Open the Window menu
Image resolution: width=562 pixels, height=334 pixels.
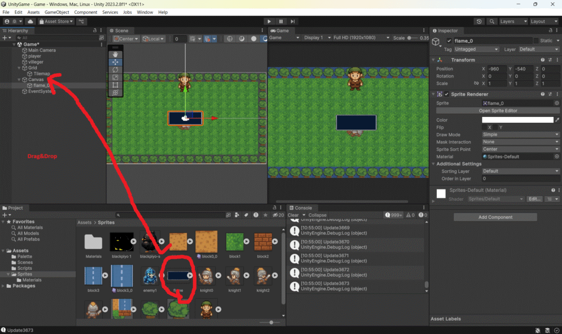click(145, 12)
